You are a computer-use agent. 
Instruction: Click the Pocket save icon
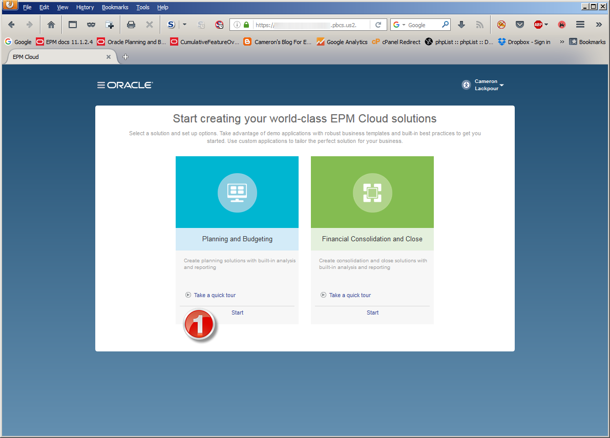[x=520, y=25]
